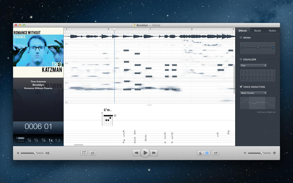Click the artist name 'Theo Katzman'
Viewport: 293px width, 183px height.
(38, 81)
